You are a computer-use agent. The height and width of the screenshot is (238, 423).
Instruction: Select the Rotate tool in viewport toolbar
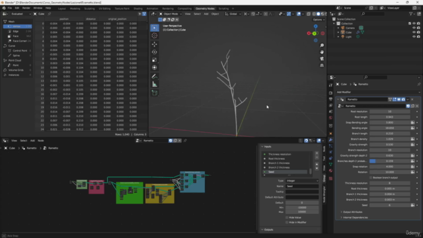[154, 52]
